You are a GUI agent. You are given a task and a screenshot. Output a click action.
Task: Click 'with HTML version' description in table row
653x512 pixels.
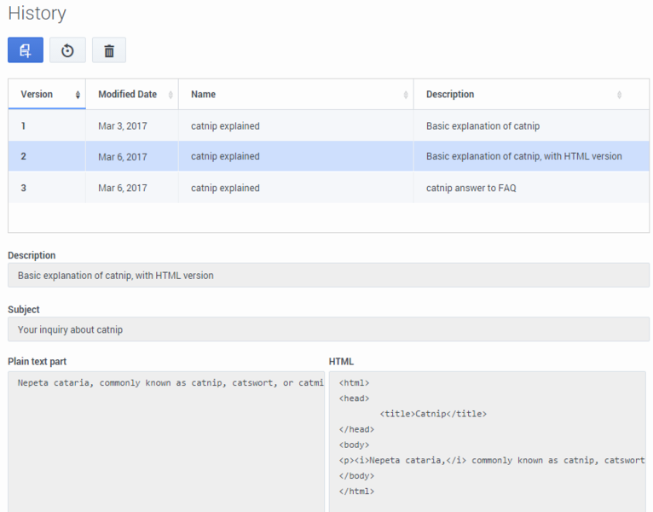click(531, 156)
